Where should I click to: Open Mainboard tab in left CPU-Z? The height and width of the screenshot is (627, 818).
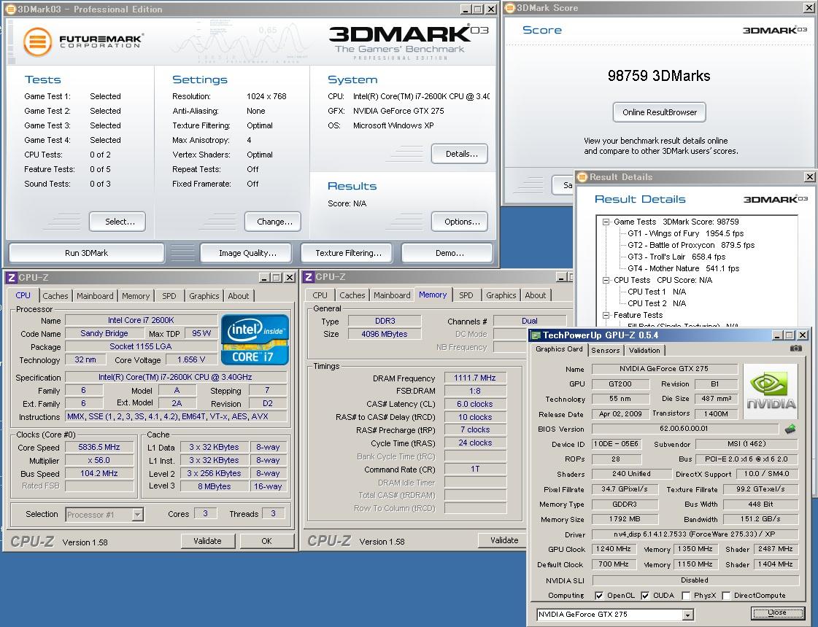(95, 295)
